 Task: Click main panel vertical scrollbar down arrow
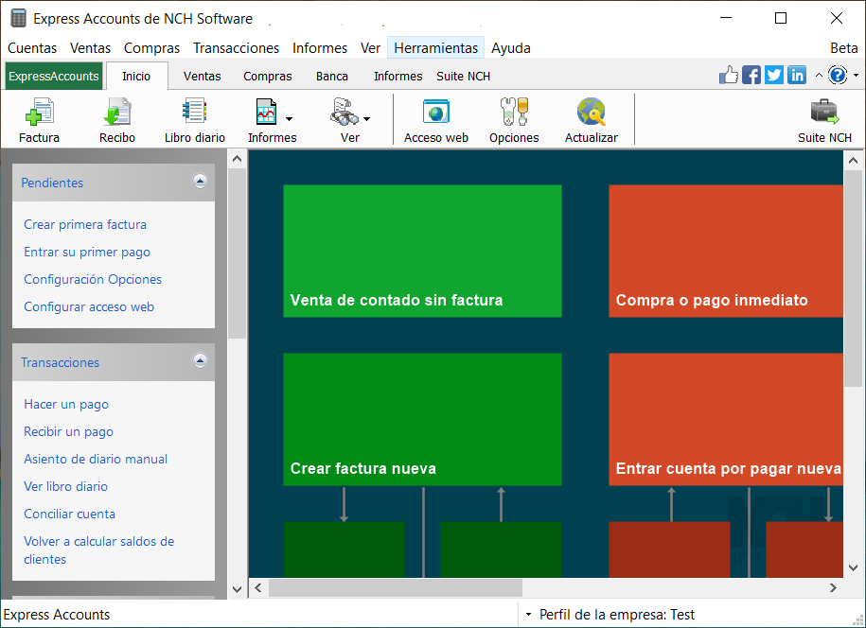click(x=854, y=567)
